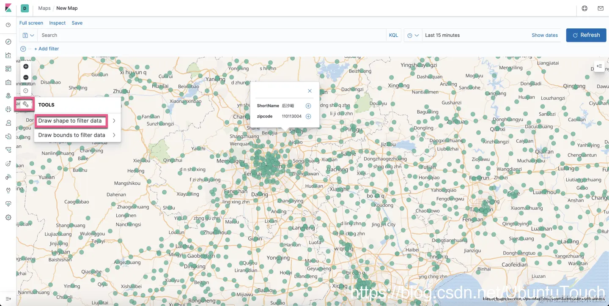Click the Refresh button
This screenshot has width=609, height=306.
[x=586, y=35]
